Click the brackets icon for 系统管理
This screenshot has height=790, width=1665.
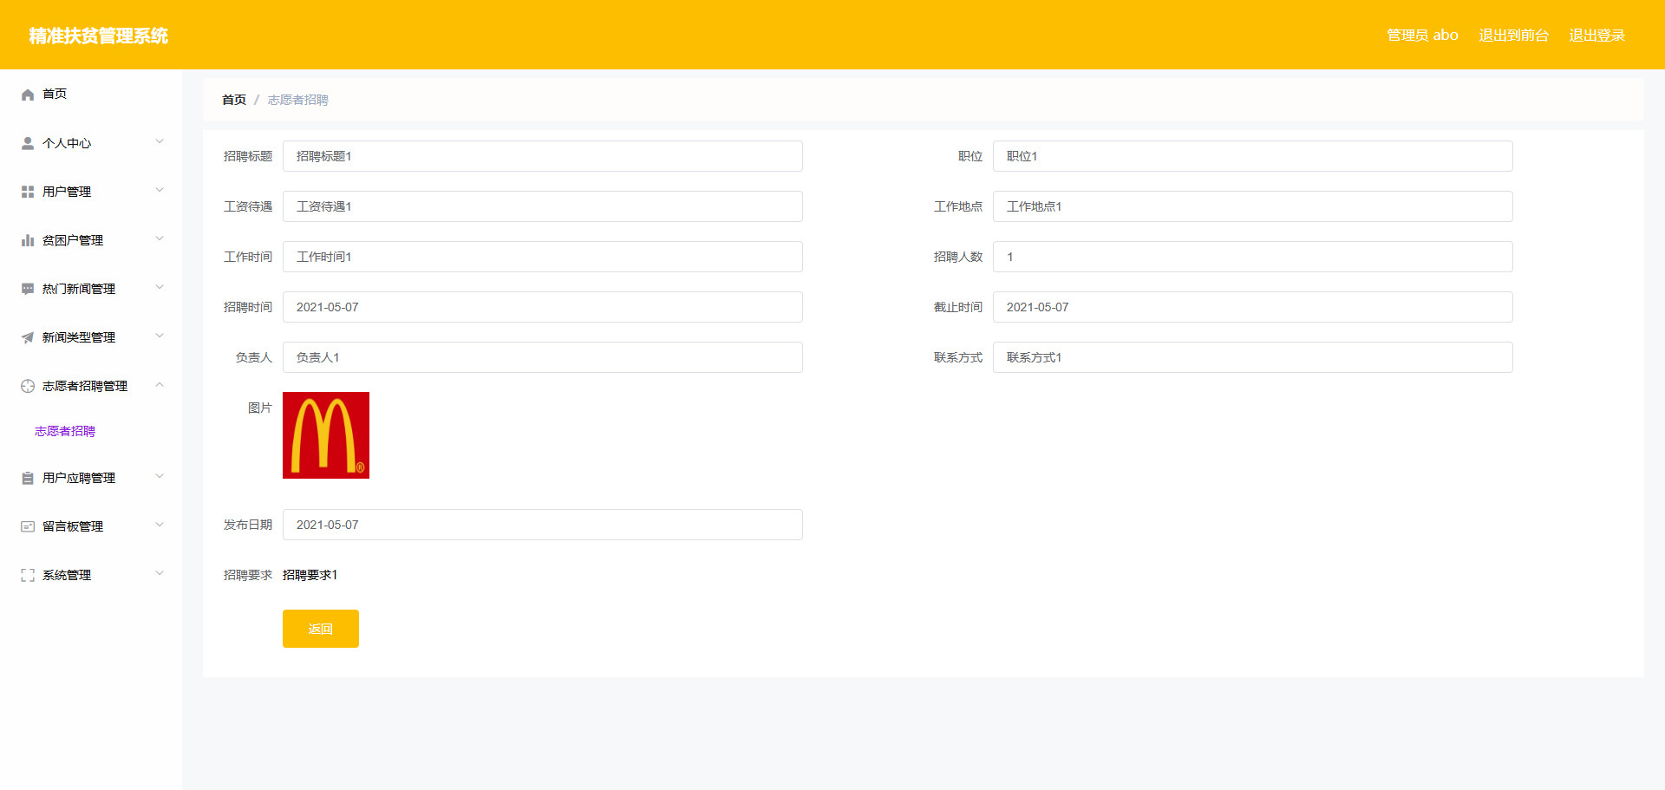coord(28,575)
